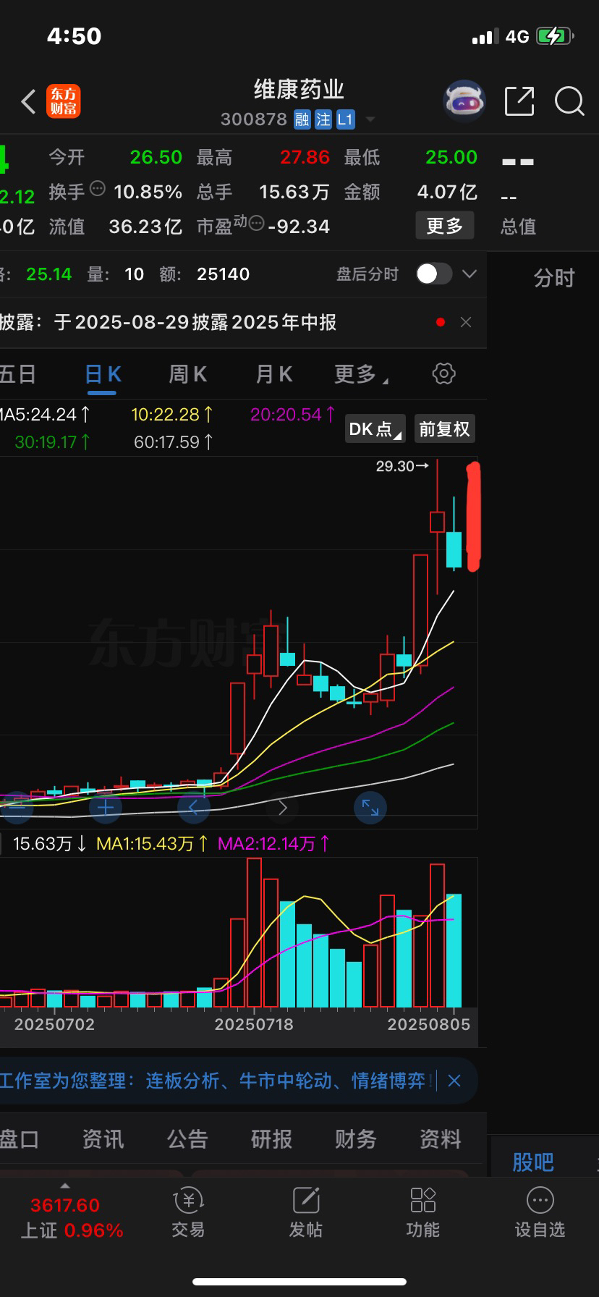Tap the fullscreen expand chart icon
This screenshot has width=599, height=1297.
370,807
